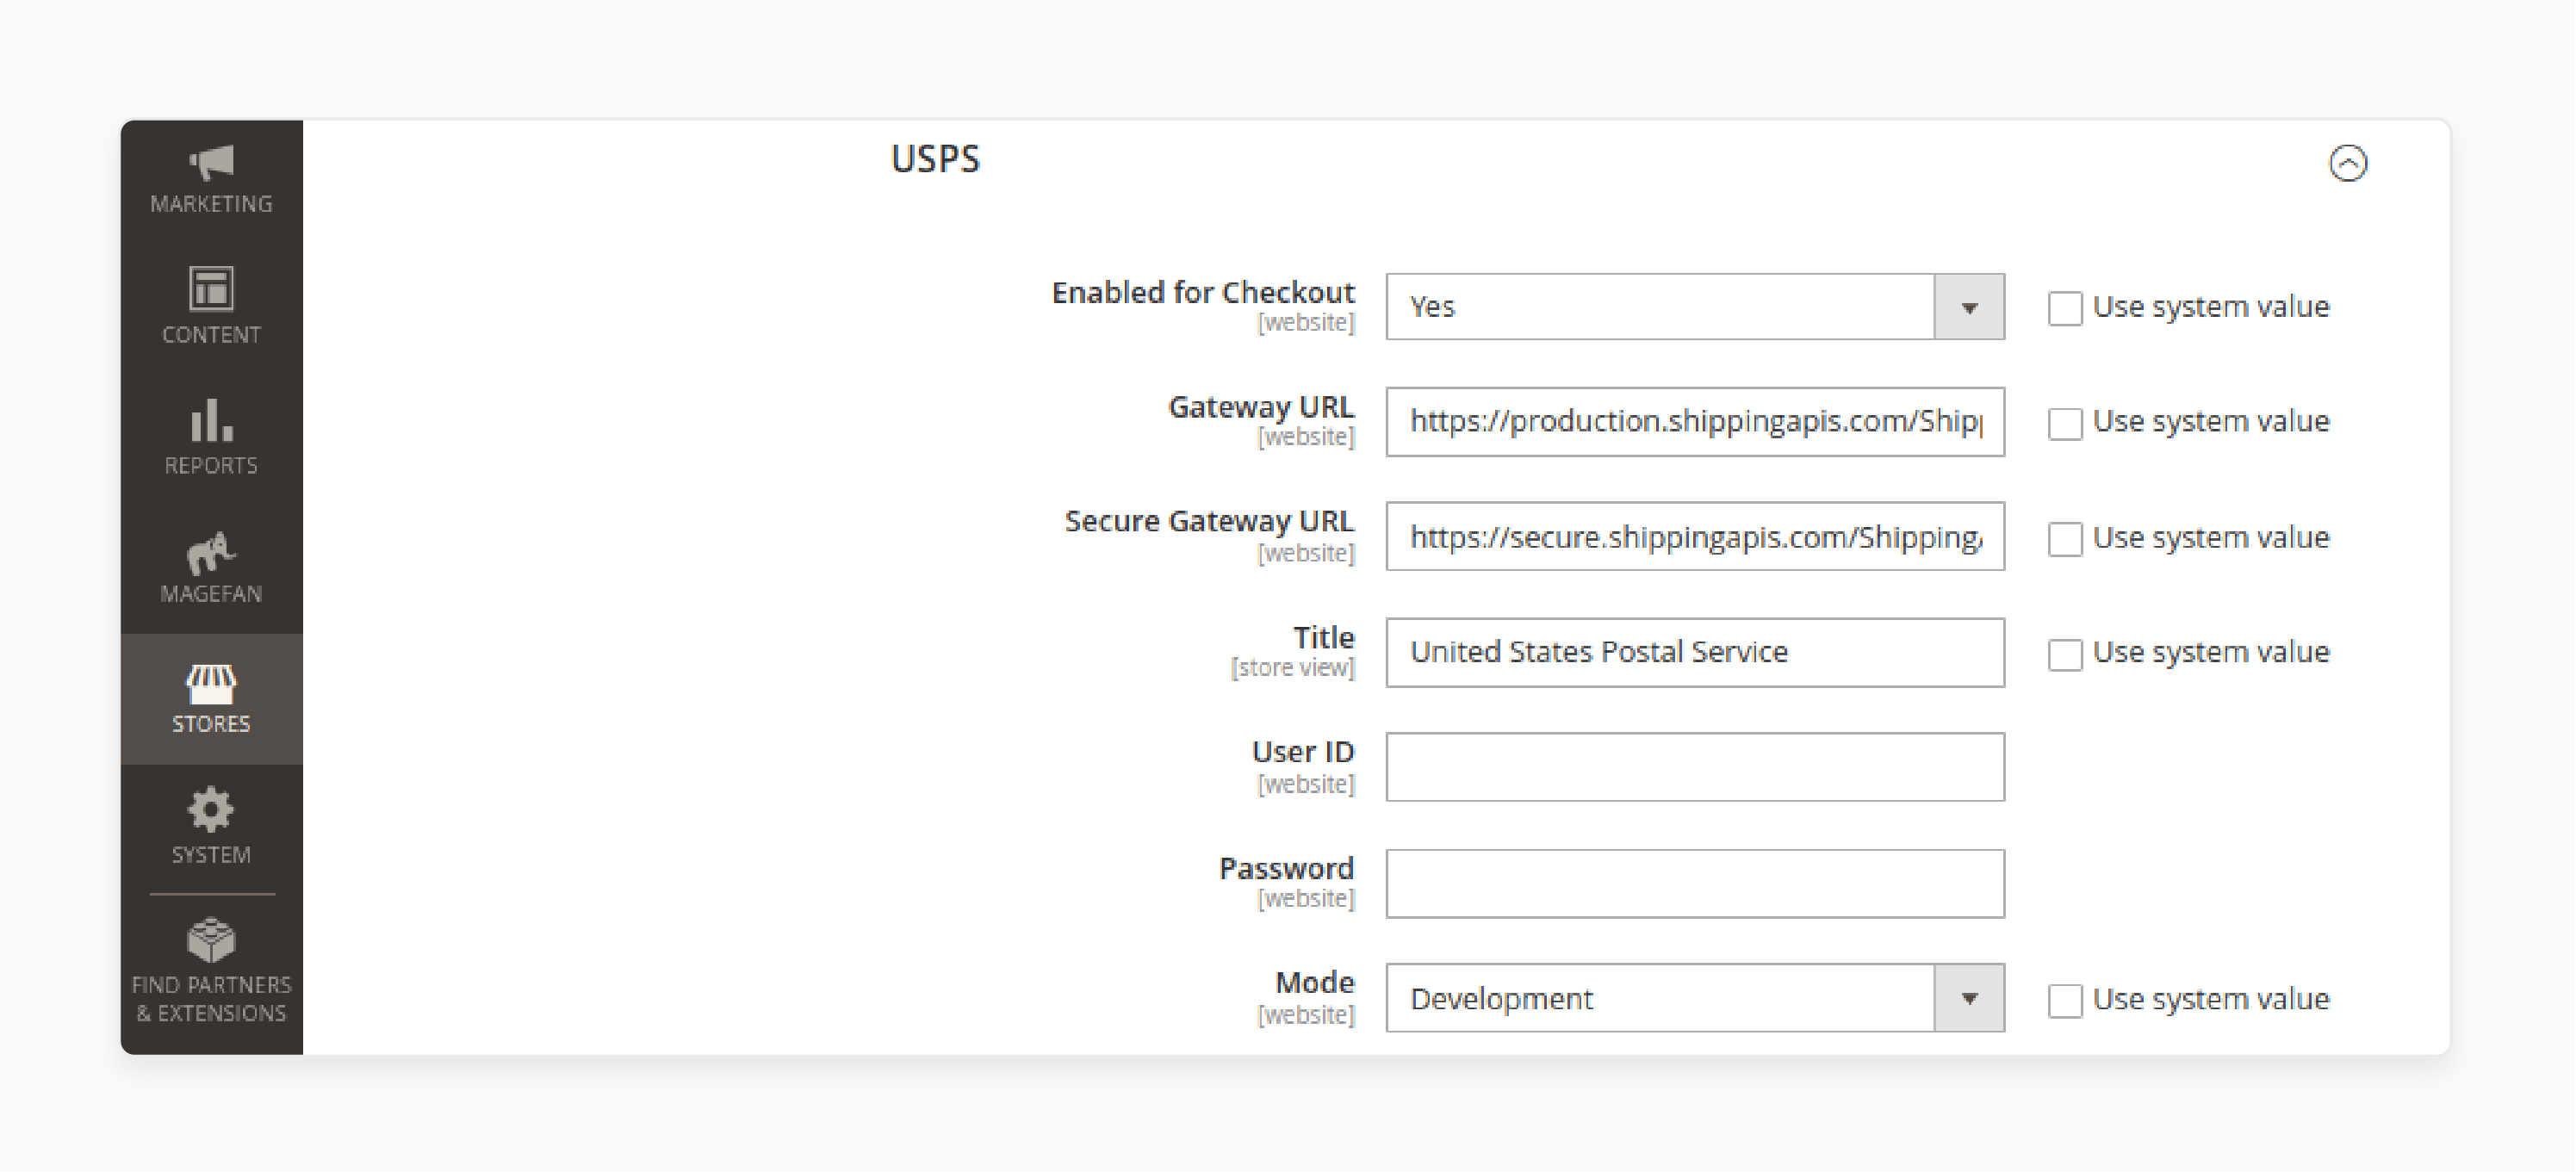Toggle Use system value for Mode
2576x1172 pixels.
click(x=2064, y=1000)
